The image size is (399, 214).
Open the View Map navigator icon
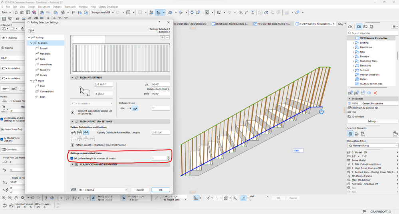359,26
